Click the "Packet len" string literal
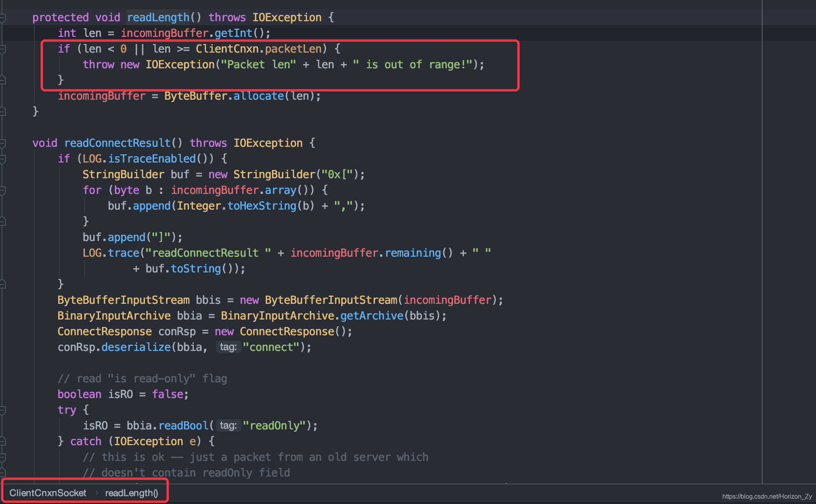This screenshot has height=504, width=816. [x=258, y=64]
